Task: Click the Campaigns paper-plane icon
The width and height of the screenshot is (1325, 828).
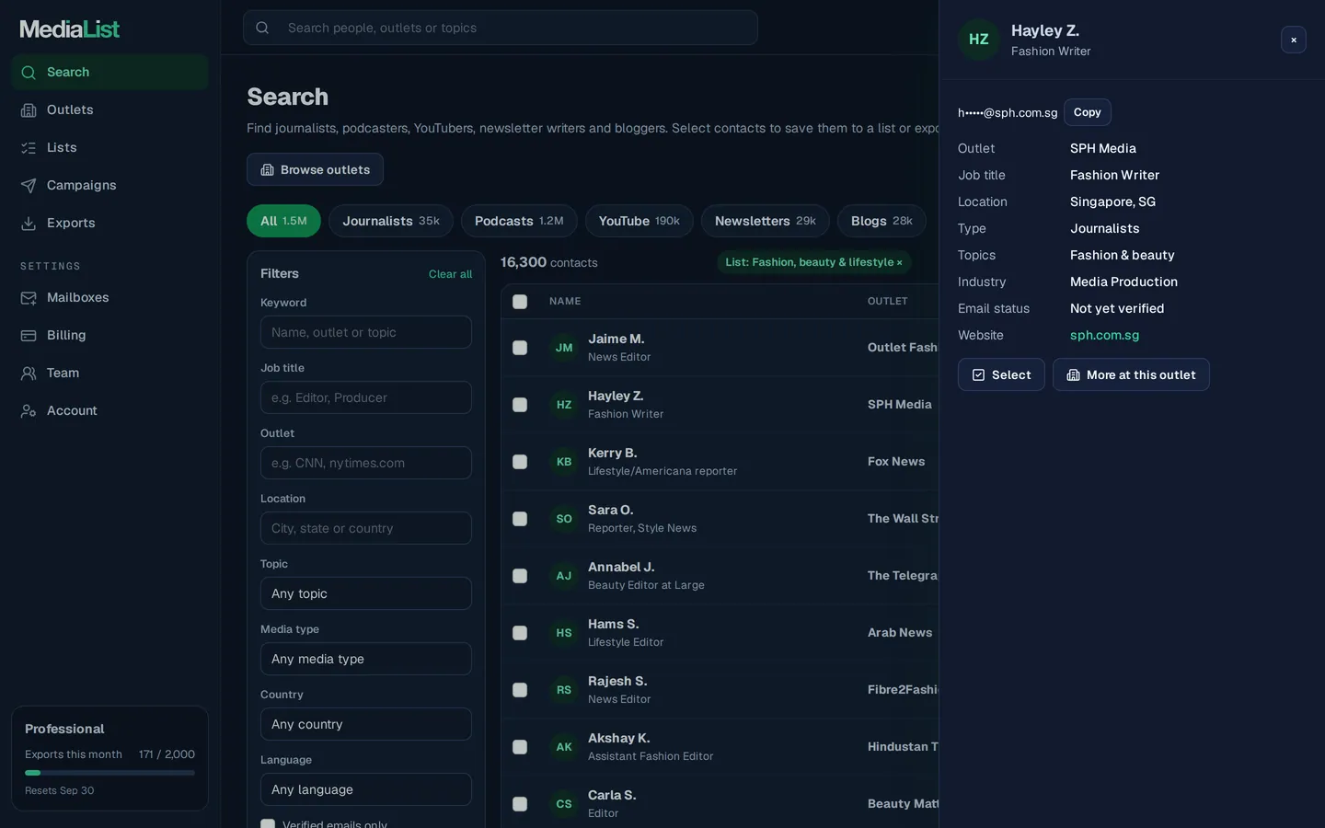Action: (29, 186)
